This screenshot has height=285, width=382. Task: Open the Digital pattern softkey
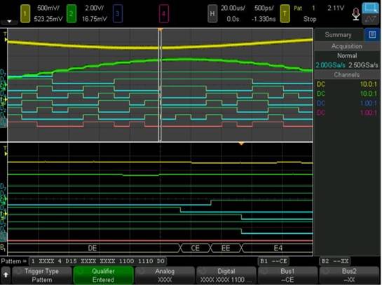click(226, 275)
